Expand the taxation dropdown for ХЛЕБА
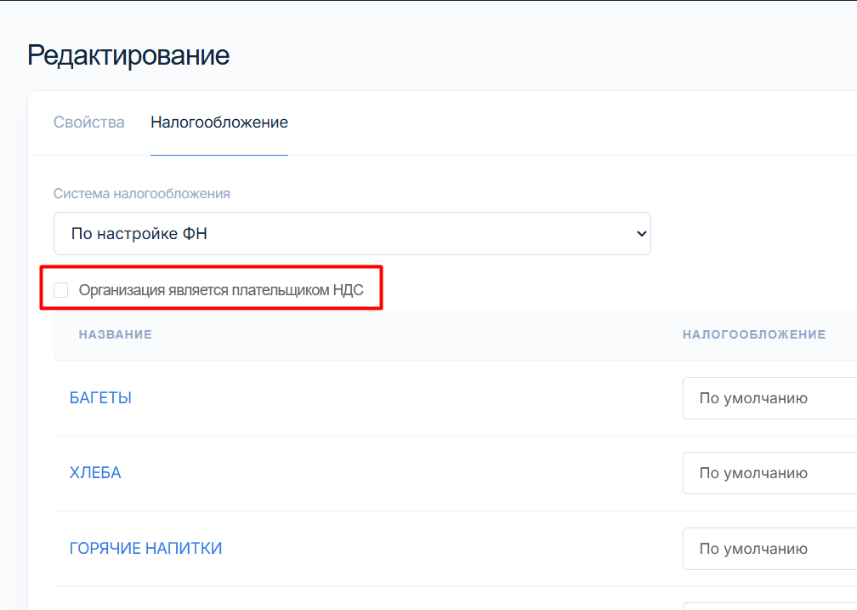The height and width of the screenshot is (610, 857). click(x=769, y=473)
